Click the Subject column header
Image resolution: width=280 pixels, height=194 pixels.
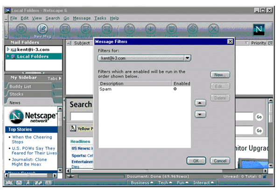click(82, 43)
